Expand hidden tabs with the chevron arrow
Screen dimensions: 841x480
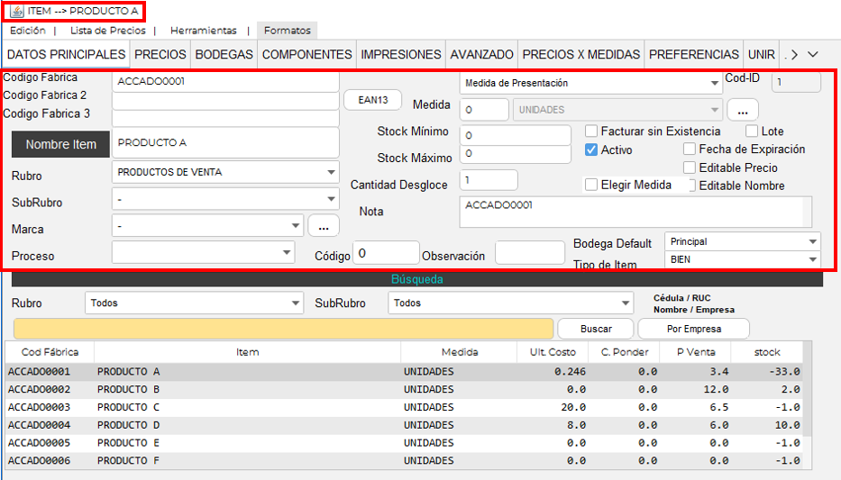pos(812,55)
